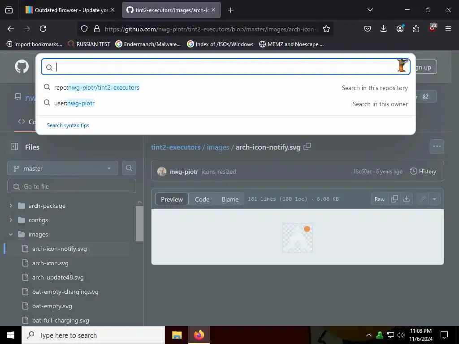Open commit 18c60ac link
The image size is (459, 344).
pyautogui.click(x=363, y=172)
